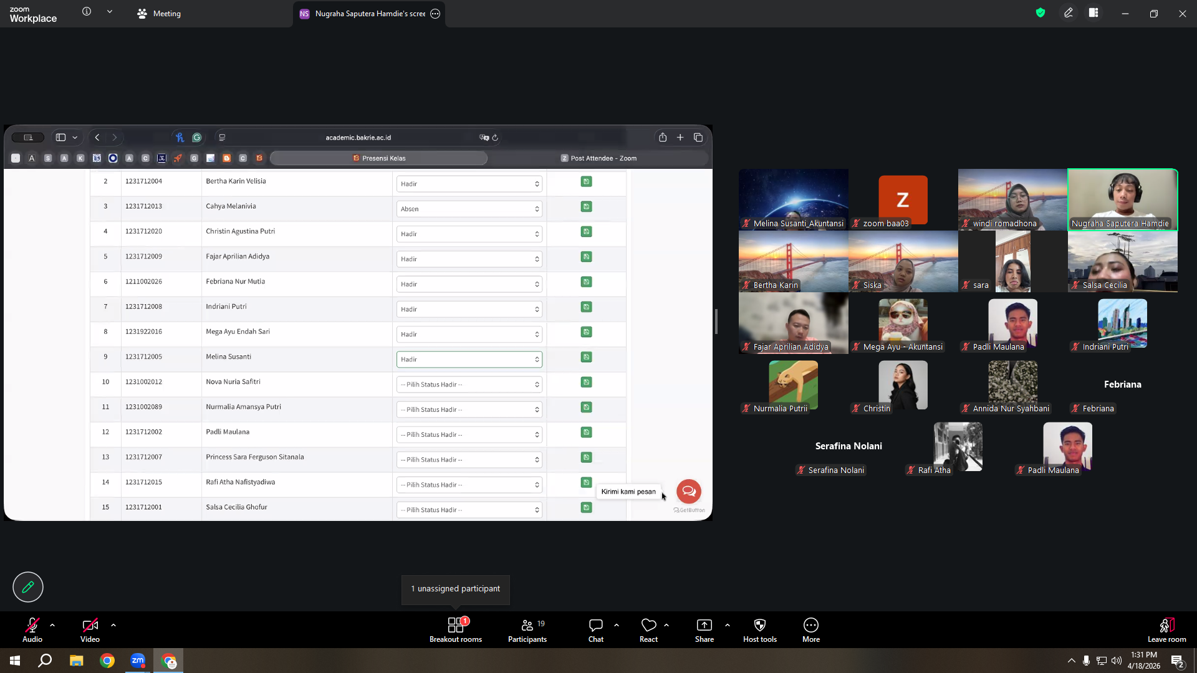Click the Leave room button
1197x673 pixels.
pos(1167,630)
